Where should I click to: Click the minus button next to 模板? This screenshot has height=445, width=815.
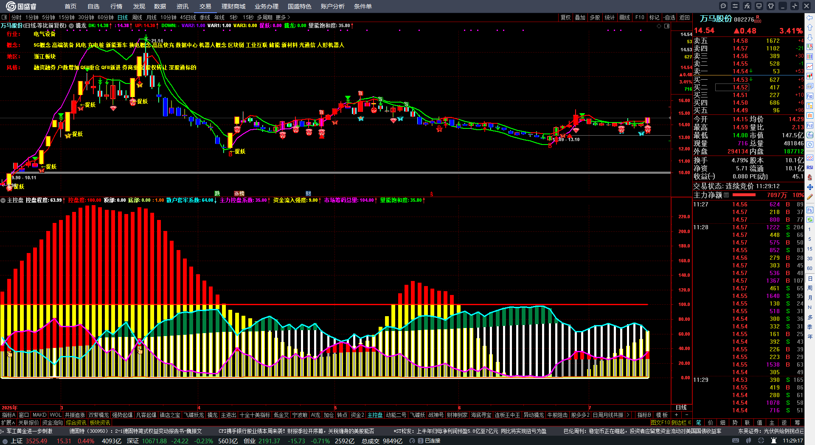(x=687, y=415)
